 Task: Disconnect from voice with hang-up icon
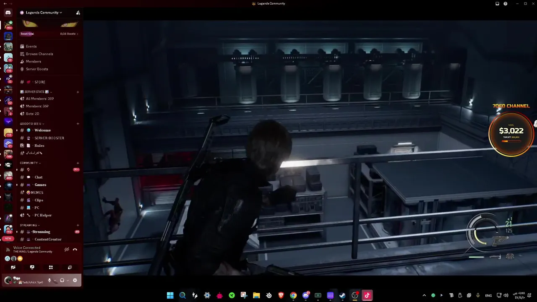coord(75,250)
